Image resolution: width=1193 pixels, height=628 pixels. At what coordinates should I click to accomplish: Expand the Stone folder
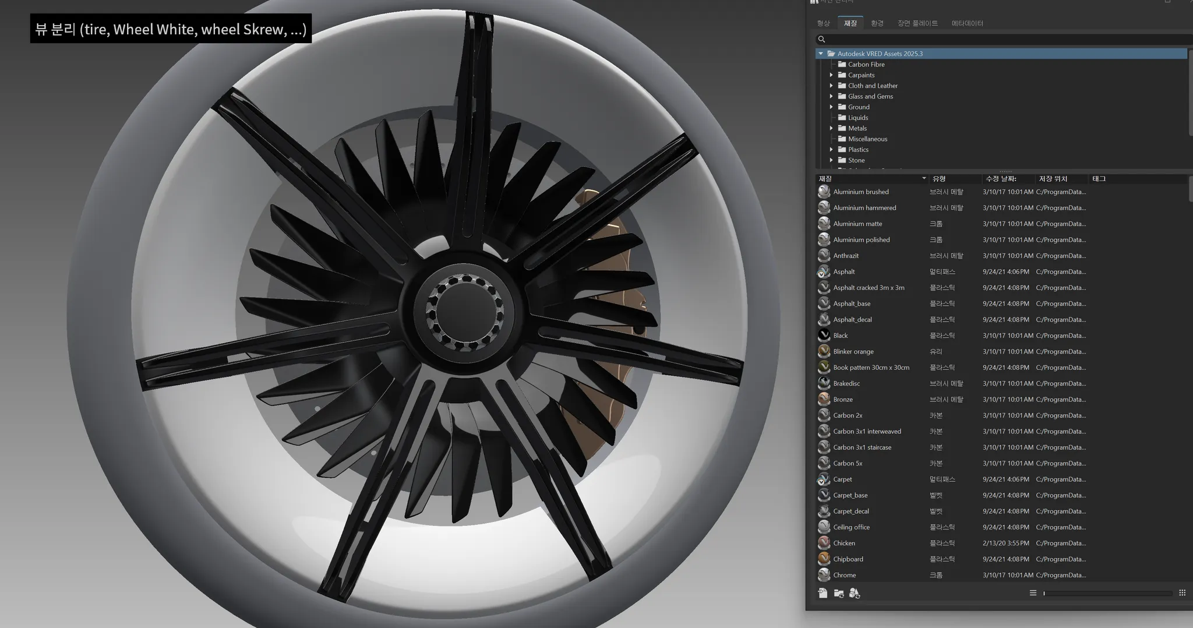(x=831, y=160)
